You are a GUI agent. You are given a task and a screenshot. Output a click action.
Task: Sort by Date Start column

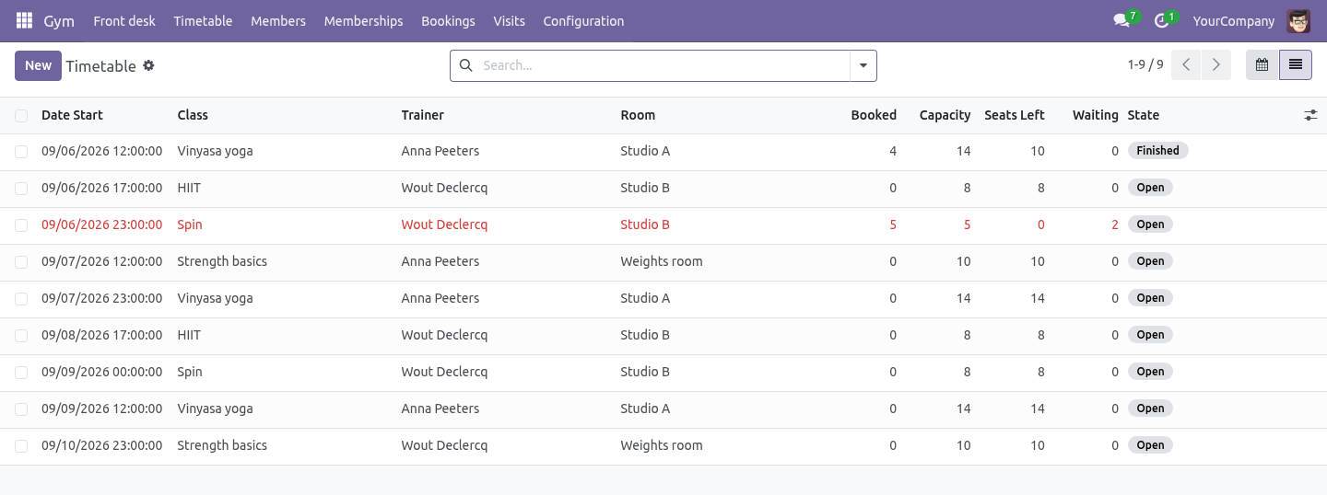[72, 115]
